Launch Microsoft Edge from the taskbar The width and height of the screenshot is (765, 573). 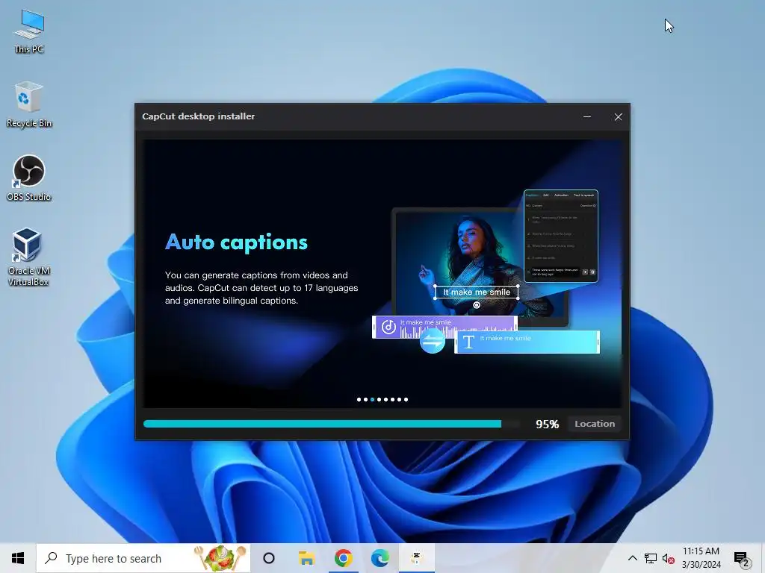click(x=380, y=558)
